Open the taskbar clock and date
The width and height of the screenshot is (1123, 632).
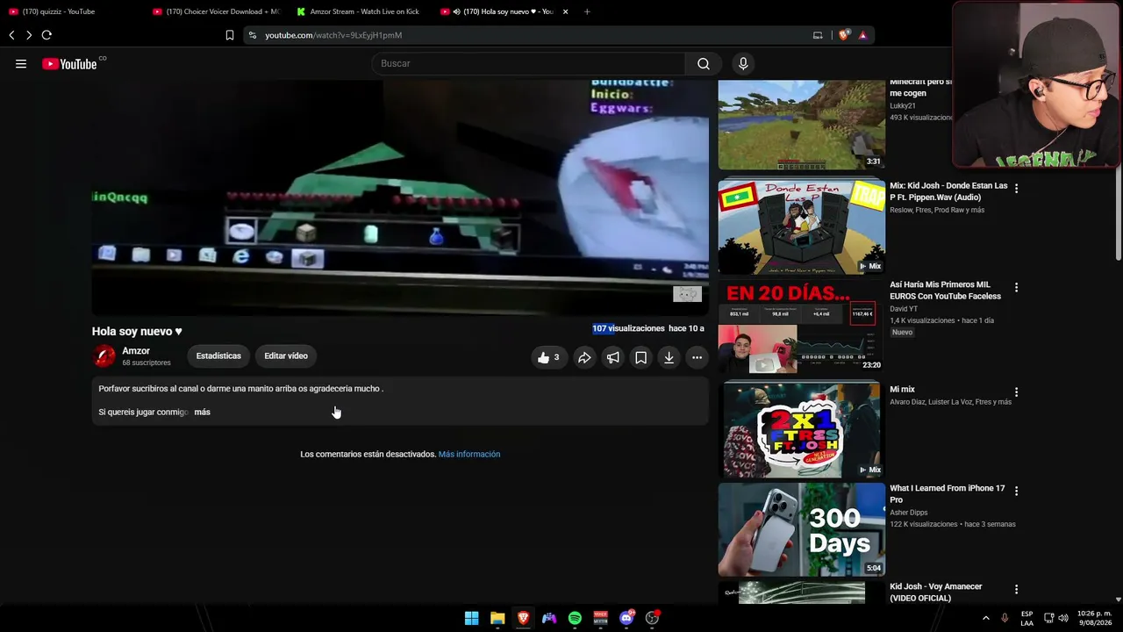coord(1095,618)
